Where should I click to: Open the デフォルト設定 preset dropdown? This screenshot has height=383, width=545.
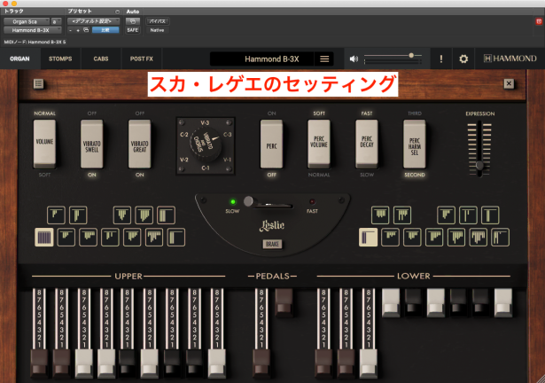click(x=94, y=21)
